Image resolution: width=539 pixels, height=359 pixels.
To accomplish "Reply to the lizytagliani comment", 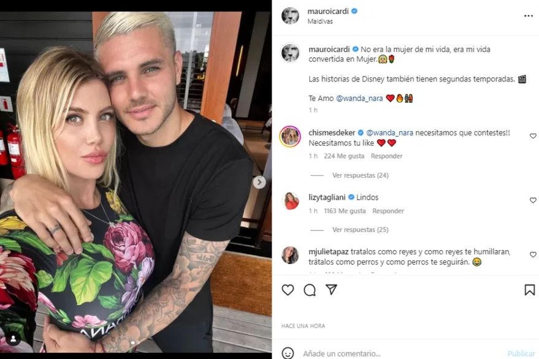I will coord(388,211).
